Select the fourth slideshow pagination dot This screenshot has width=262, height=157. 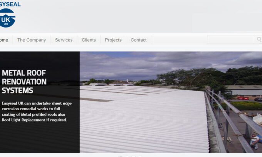[140, 156]
